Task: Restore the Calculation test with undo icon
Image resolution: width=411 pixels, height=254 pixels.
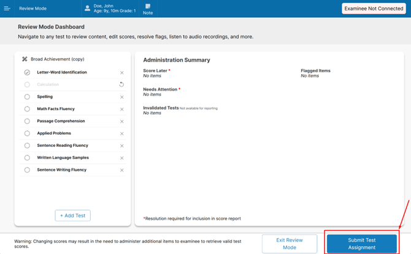Action: [x=121, y=84]
